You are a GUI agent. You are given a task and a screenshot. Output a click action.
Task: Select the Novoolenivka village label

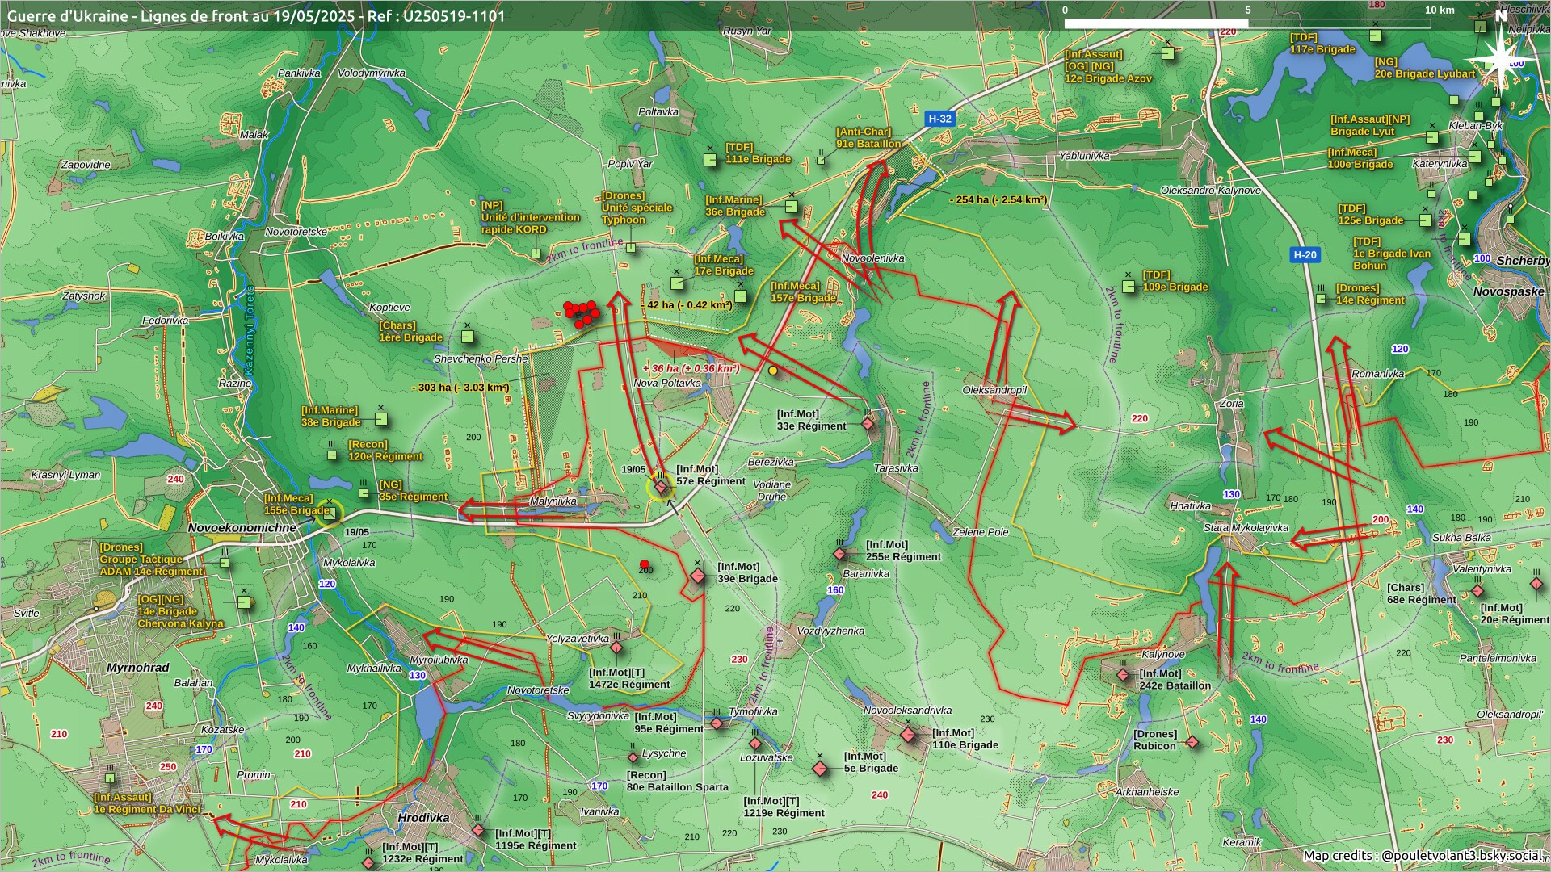[x=873, y=258]
